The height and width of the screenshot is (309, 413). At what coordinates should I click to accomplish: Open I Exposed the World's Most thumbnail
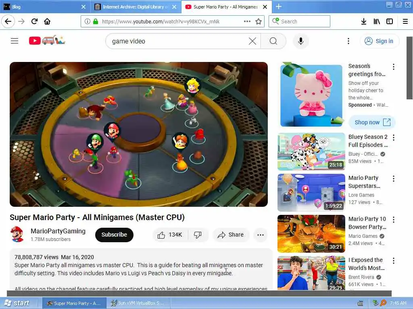pos(311,273)
